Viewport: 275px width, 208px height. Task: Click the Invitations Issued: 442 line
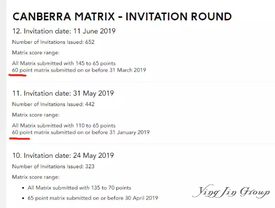(53, 105)
